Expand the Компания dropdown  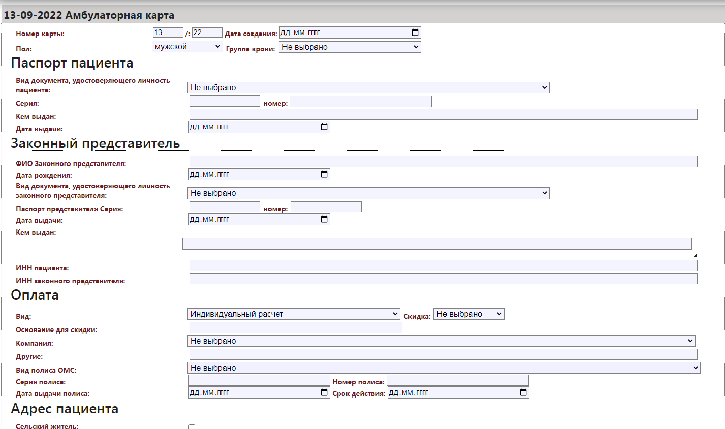tap(441, 341)
